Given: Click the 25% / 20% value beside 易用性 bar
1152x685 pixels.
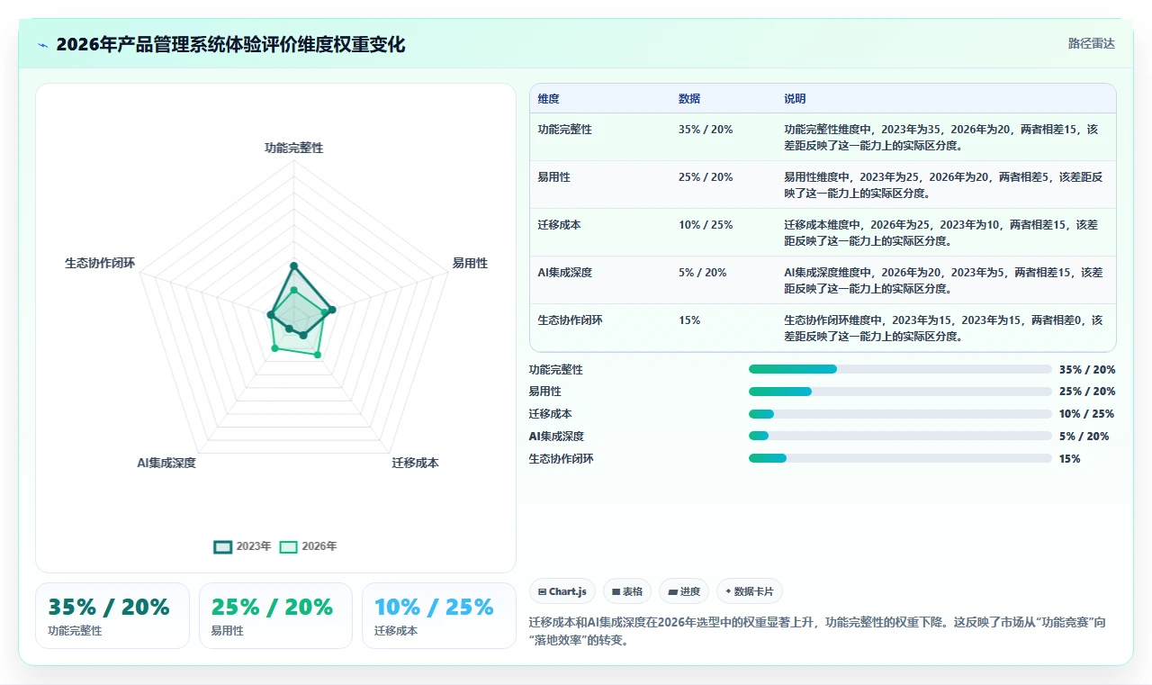Looking at the screenshot, I should click(x=1087, y=392).
